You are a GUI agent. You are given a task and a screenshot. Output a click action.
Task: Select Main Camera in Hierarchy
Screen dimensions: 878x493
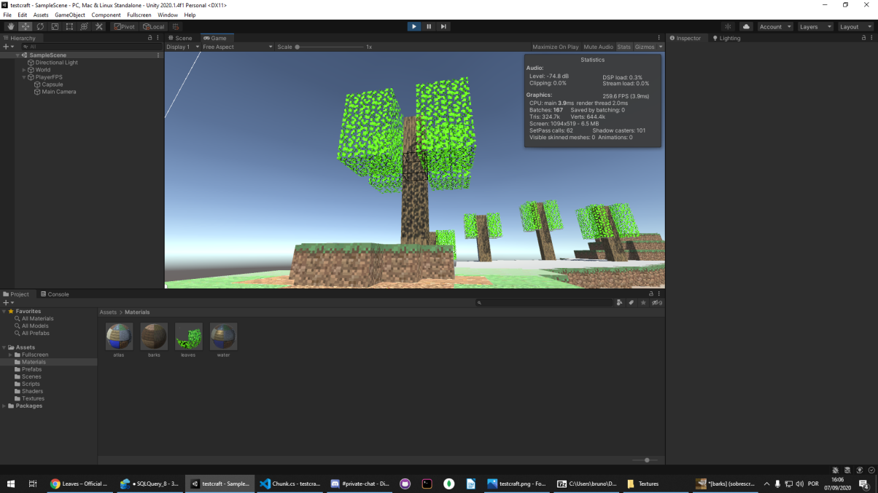tap(58, 92)
